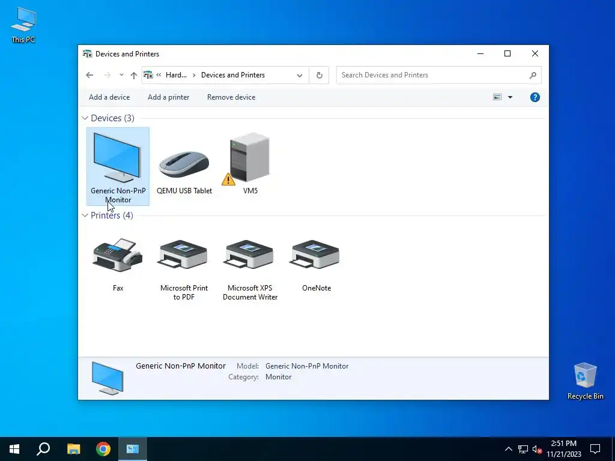Maximize the Devices and Printers window
Screen dimensions: 615x461
pos(507,53)
